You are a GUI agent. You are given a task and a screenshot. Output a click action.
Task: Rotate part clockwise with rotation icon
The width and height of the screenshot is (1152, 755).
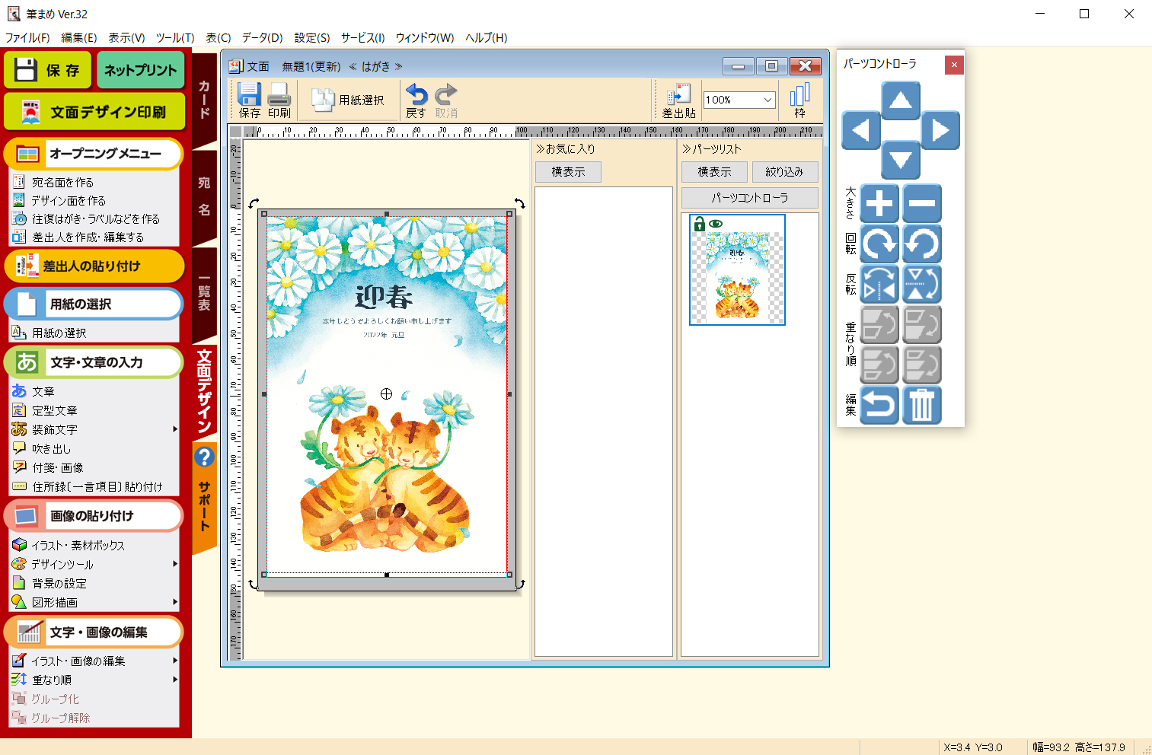pos(879,244)
